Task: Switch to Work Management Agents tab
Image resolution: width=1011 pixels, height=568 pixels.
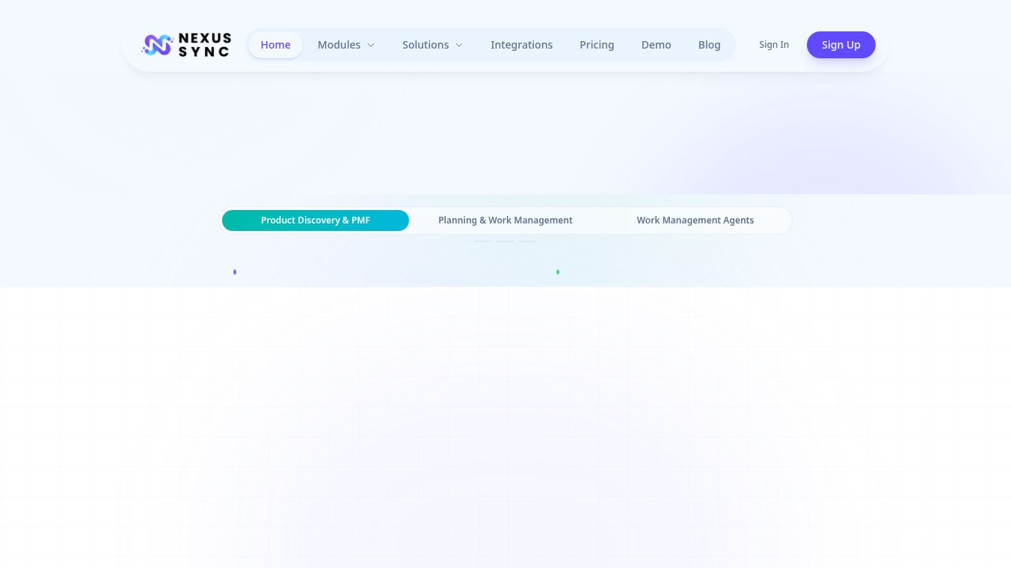Action: pos(695,220)
